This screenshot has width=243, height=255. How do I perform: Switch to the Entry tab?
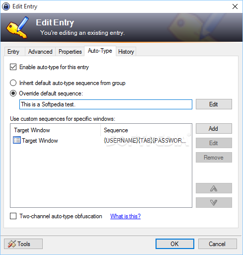click(x=13, y=52)
